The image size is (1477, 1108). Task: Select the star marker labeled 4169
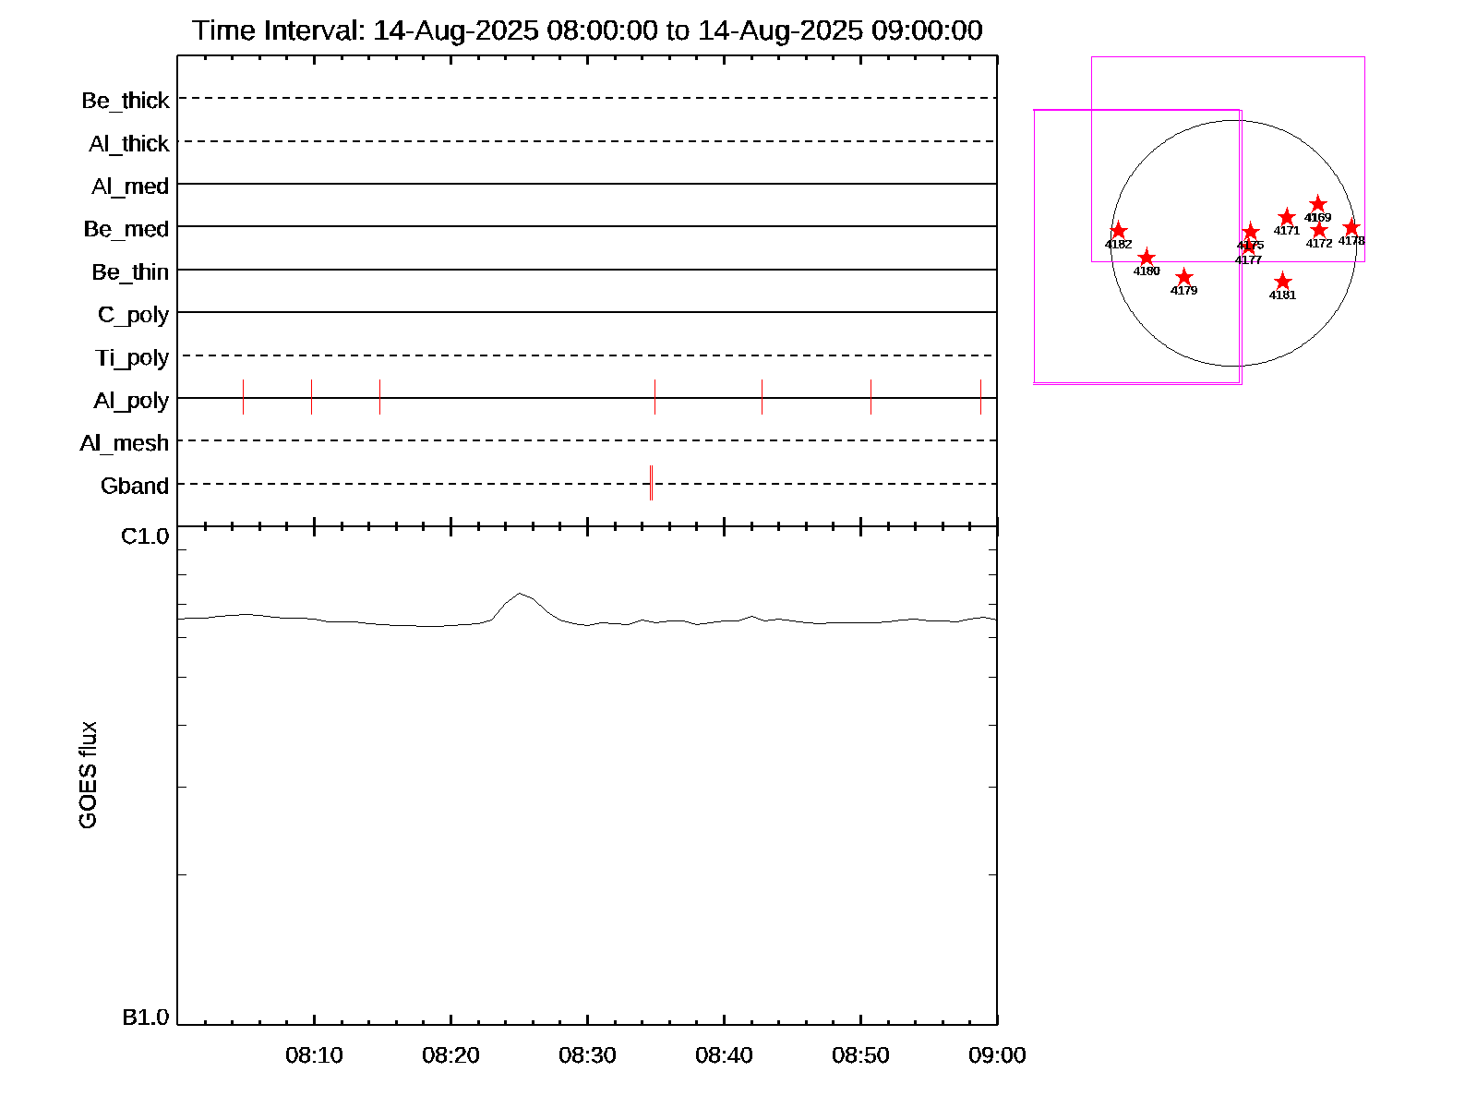click(1318, 204)
